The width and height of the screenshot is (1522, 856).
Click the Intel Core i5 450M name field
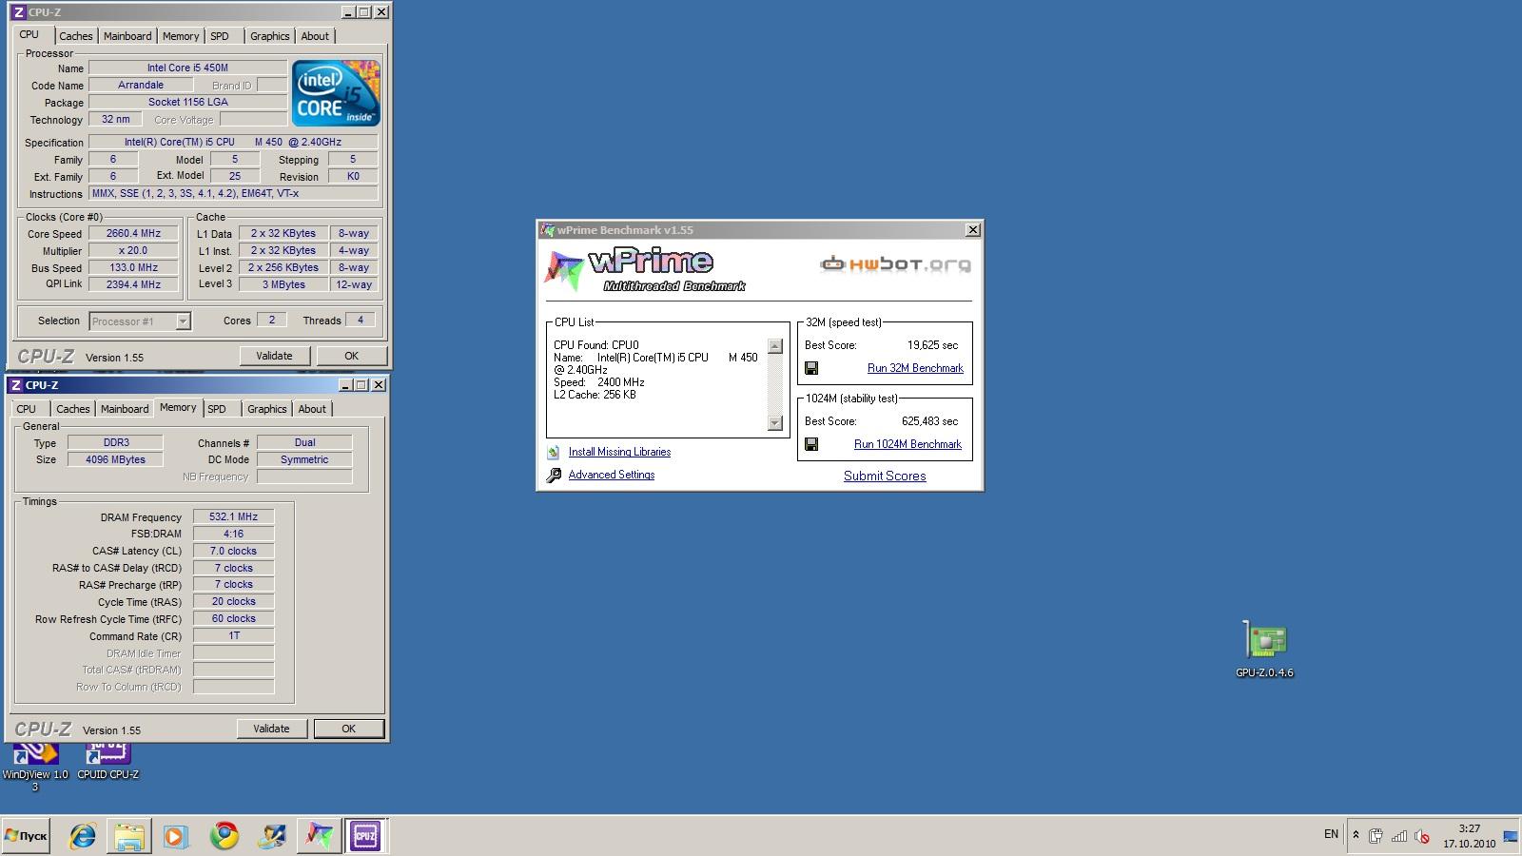pyautogui.click(x=187, y=68)
